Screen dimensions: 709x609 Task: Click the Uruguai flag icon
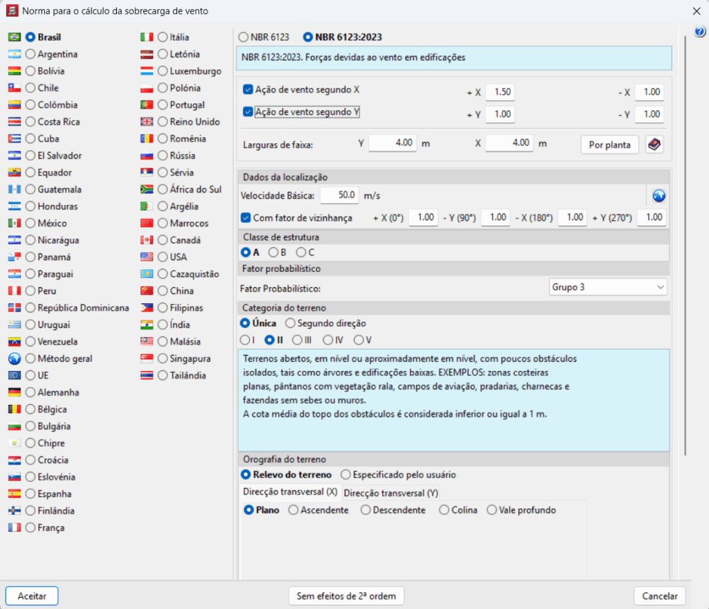coord(15,325)
